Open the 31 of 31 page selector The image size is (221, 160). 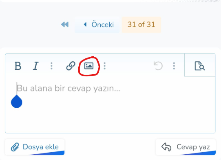141,24
